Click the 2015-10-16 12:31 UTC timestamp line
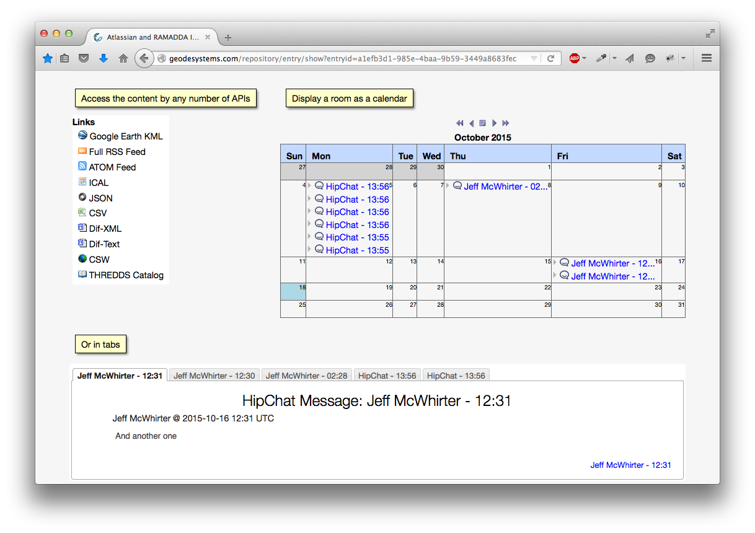Viewport: 755px width, 533px height. (x=193, y=418)
